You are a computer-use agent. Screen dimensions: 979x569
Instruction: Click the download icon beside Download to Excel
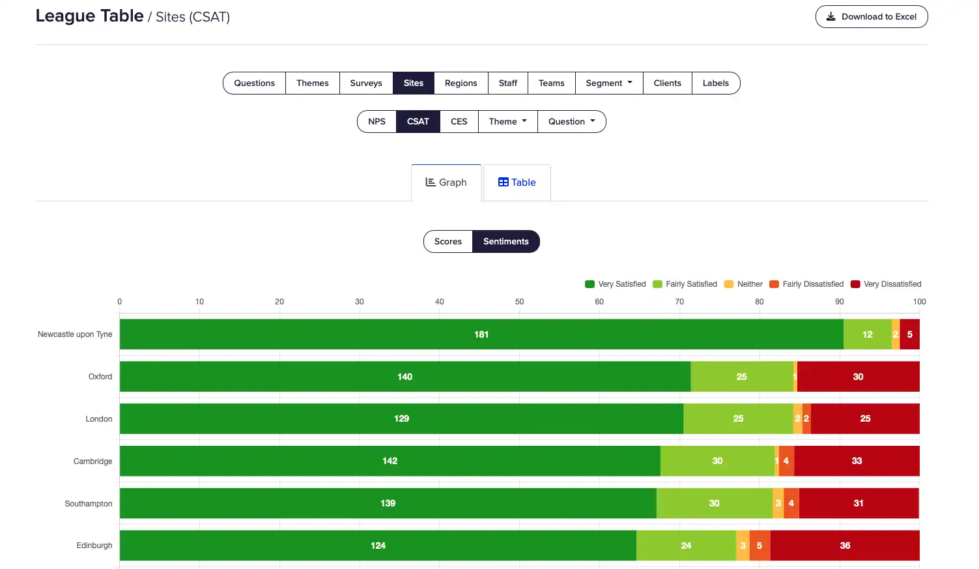tap(830, 17)
